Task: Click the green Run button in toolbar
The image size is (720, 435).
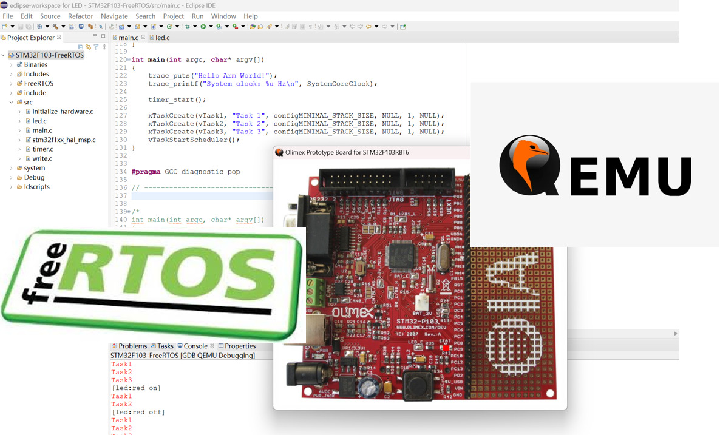Action: (x=203, y=27)
